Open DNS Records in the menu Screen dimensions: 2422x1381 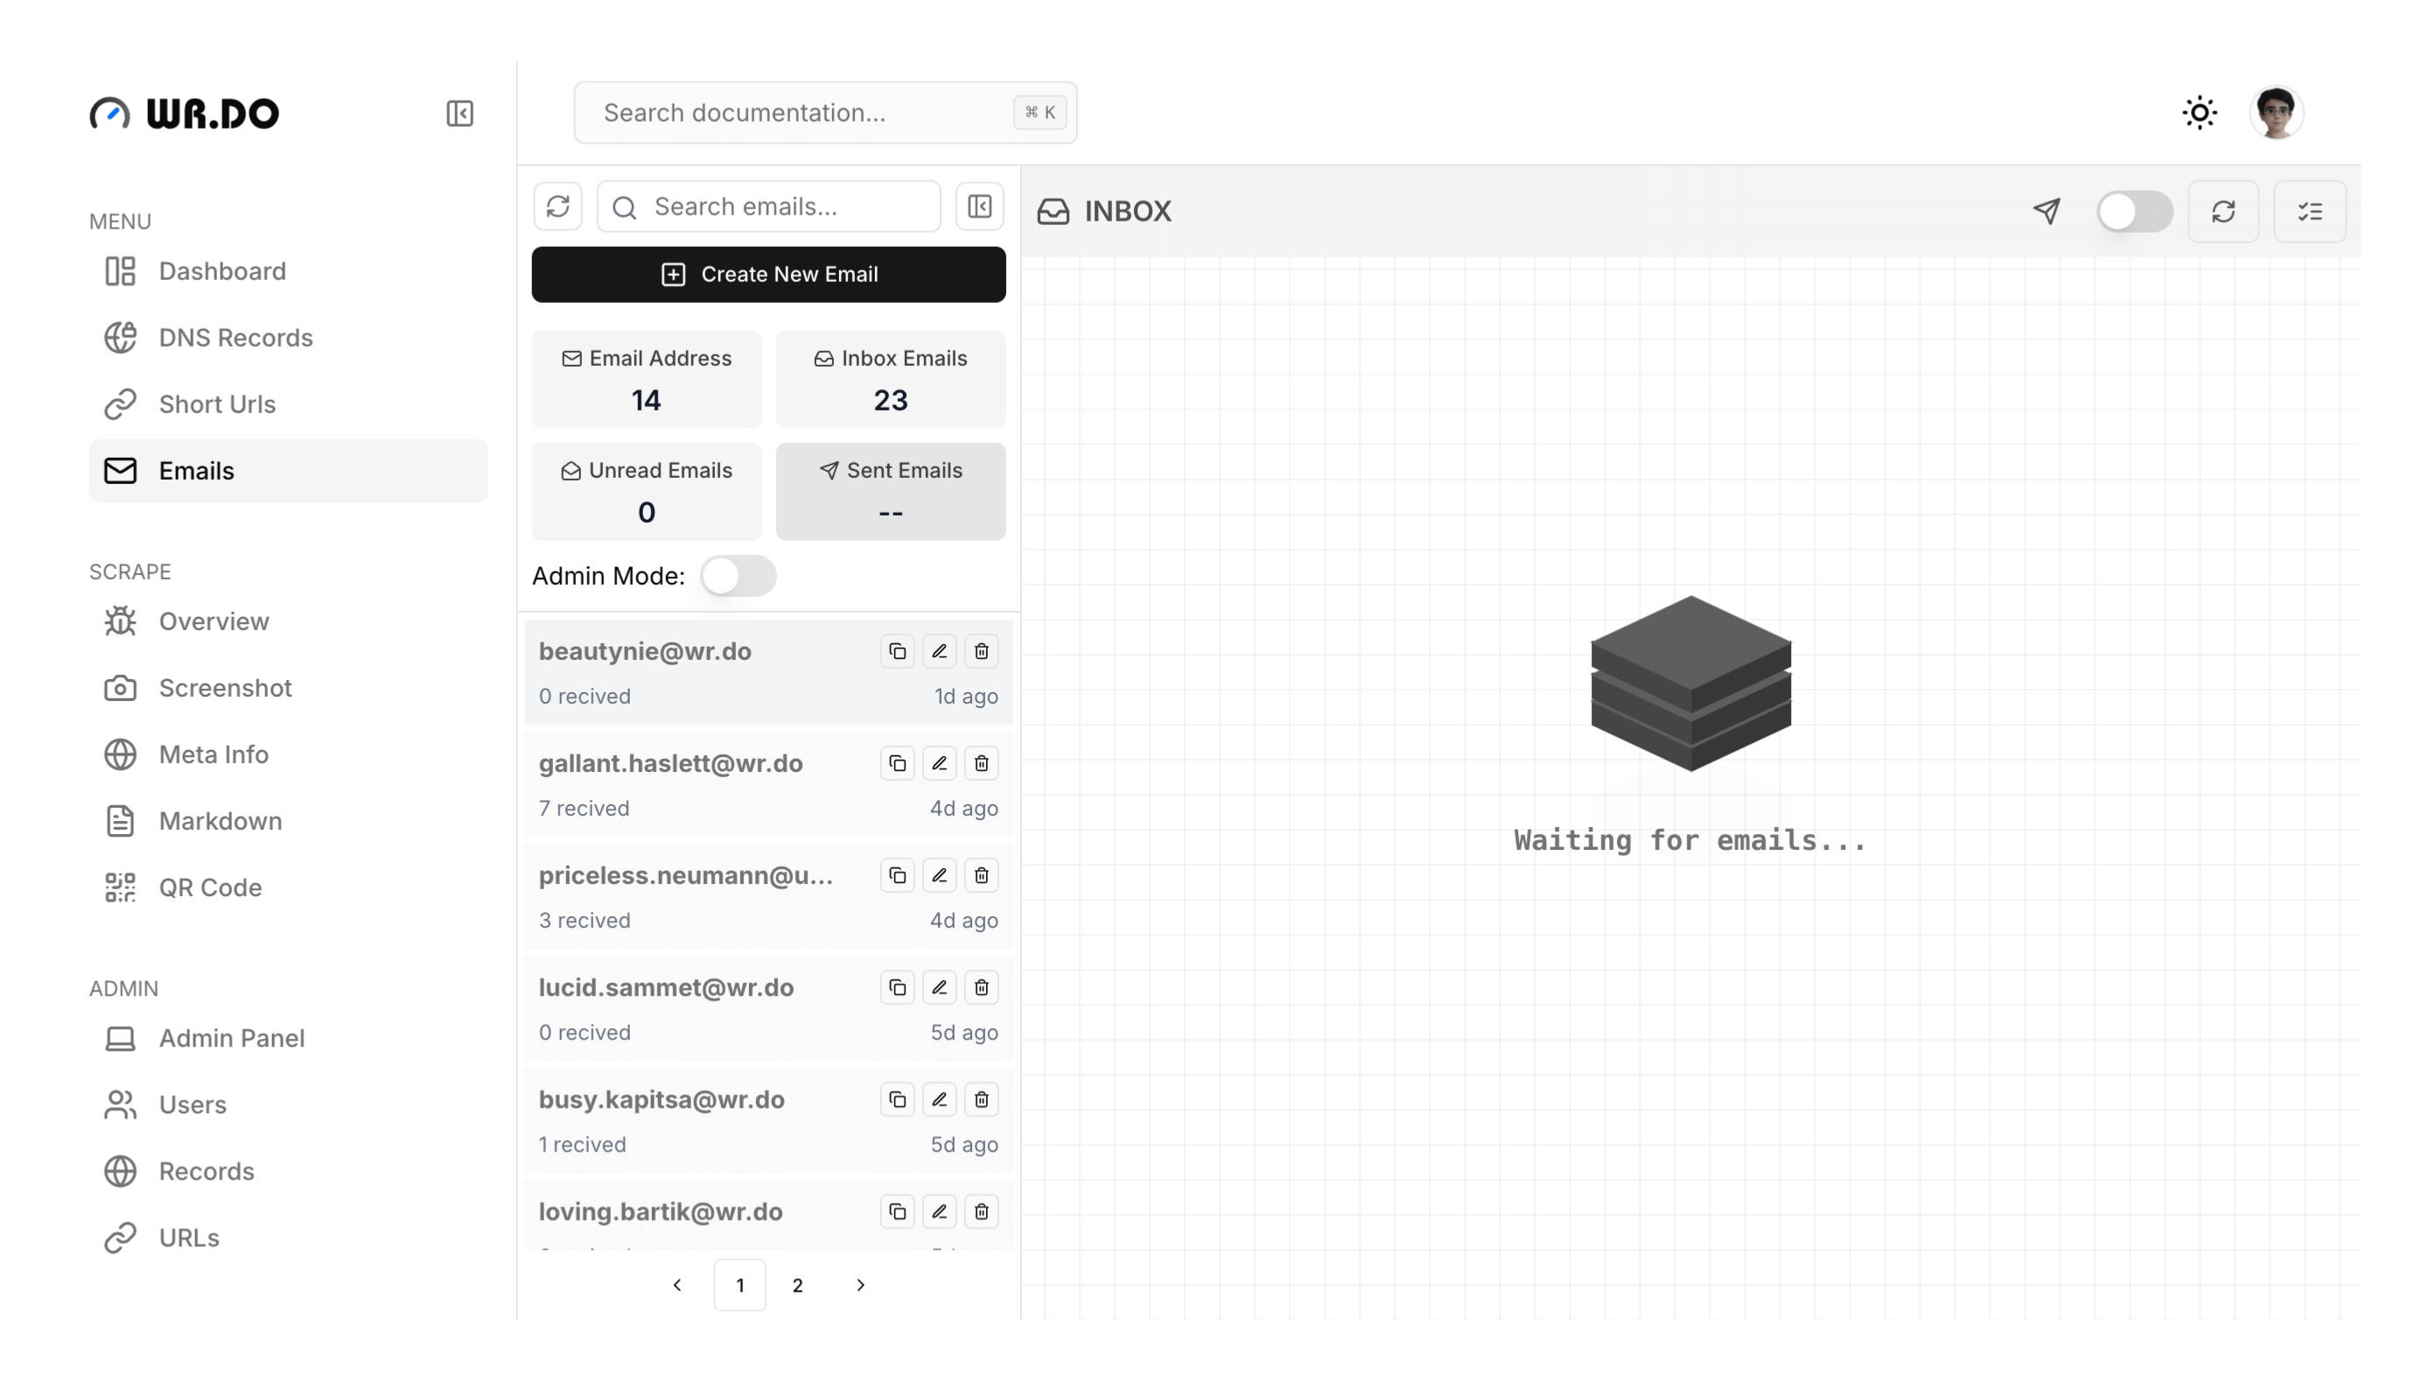tap(235, 338)
